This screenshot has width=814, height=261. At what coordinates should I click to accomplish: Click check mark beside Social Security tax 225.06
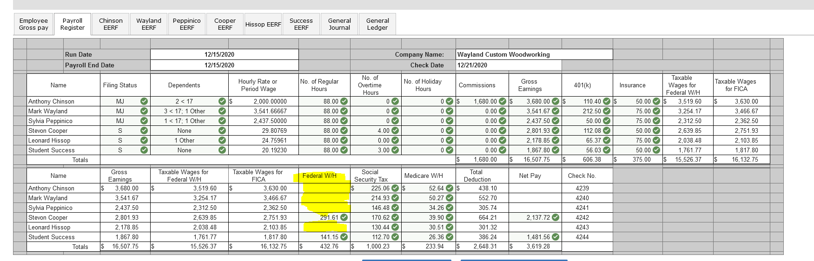coord(395,188)
